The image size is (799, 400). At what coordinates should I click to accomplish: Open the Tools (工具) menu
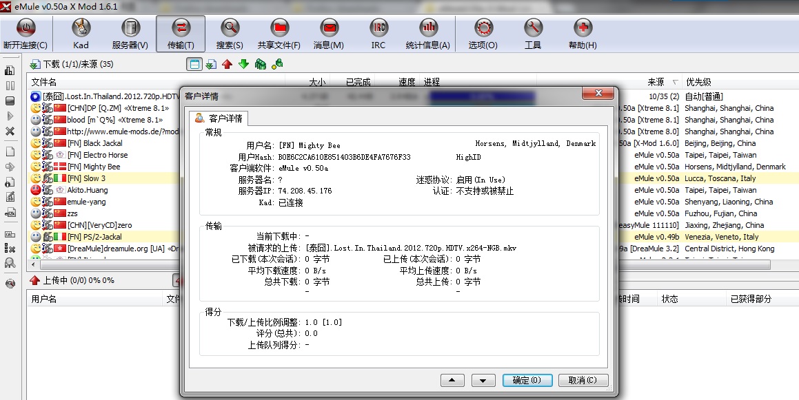533,34
